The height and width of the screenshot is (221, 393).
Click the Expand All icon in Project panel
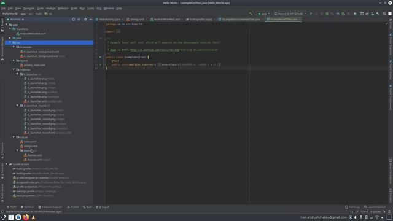click(79, 19)
